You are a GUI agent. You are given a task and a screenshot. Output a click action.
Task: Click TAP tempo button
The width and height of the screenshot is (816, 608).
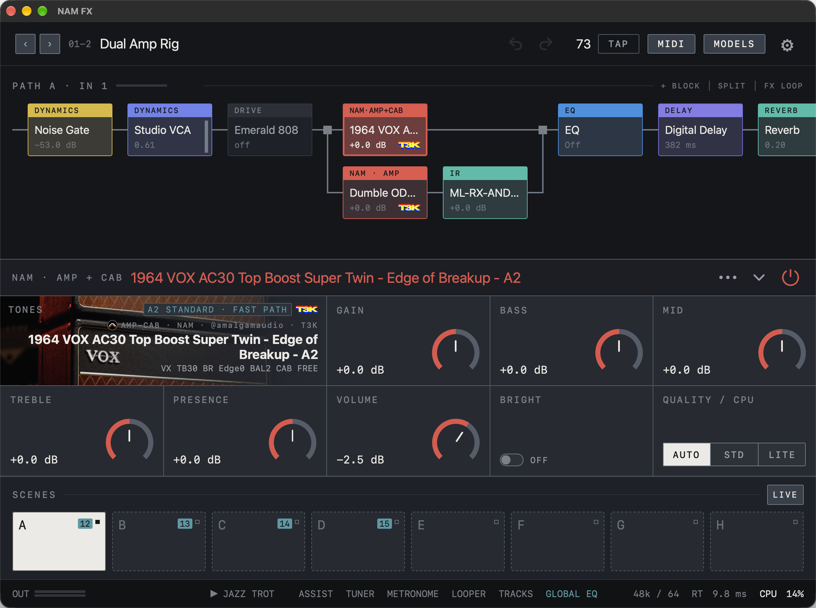click(x=618, y=44)
